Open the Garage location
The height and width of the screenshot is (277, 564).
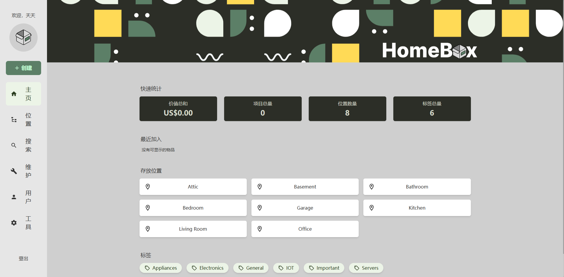pyautogui.click(x=305, y=208)
